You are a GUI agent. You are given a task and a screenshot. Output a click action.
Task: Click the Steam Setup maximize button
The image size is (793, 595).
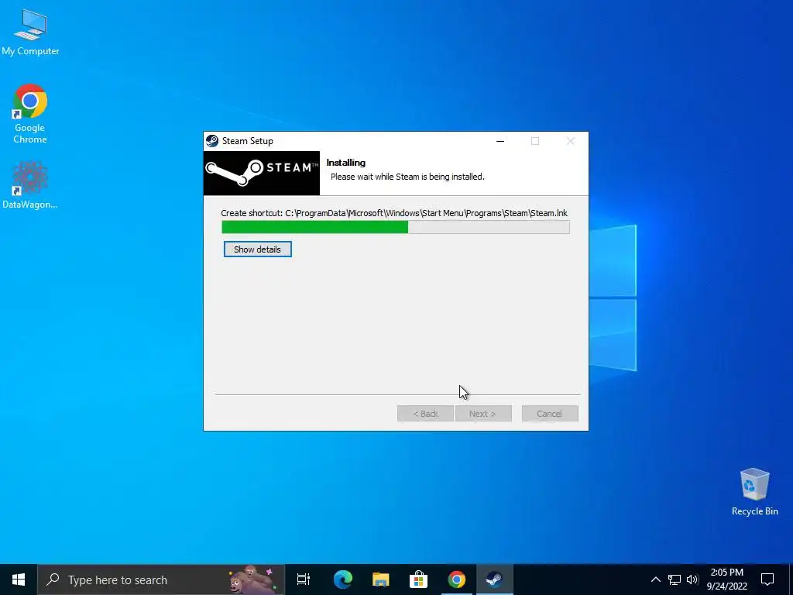[535, 141]
